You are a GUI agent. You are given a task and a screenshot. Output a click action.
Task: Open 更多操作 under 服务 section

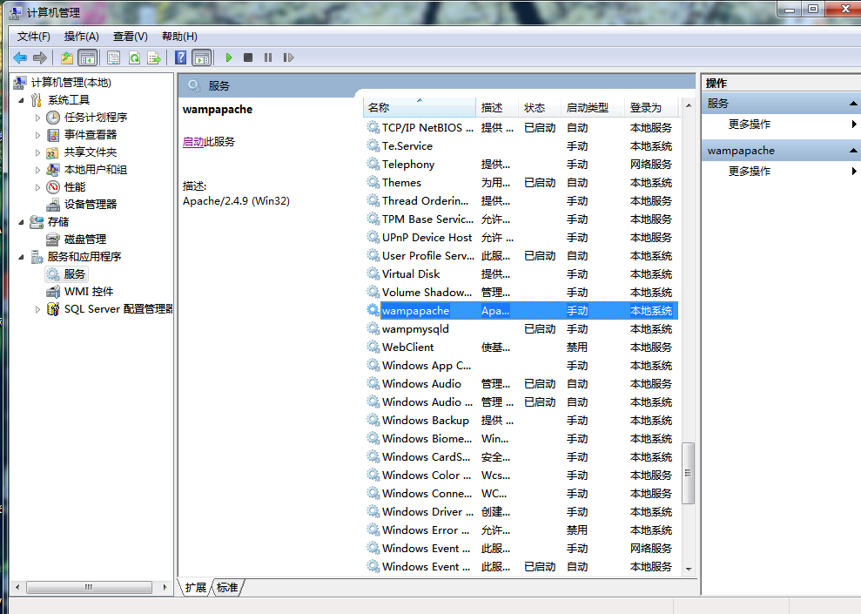click(749, 125)
